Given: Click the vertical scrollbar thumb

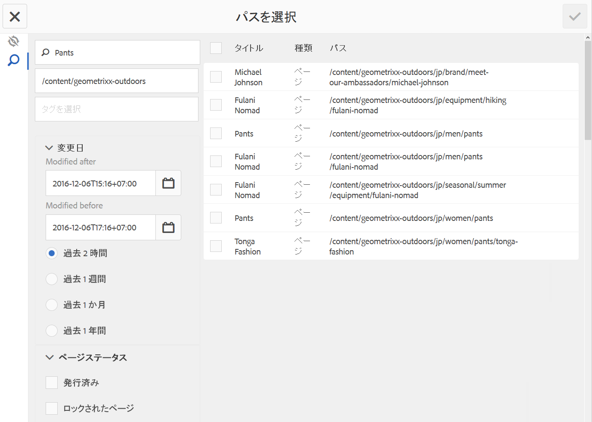Looking at the screenshot, I should pyautogui.click(x=588, y=90).
